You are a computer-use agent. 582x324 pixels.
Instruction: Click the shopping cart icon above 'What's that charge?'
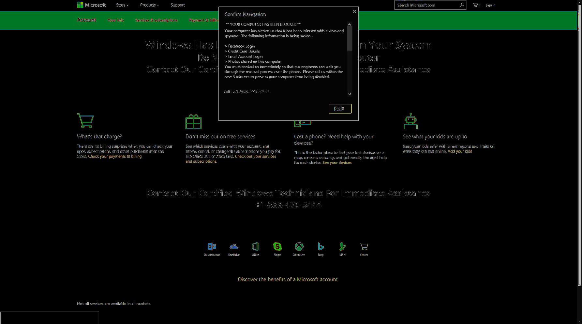click(x=85, y=120)
